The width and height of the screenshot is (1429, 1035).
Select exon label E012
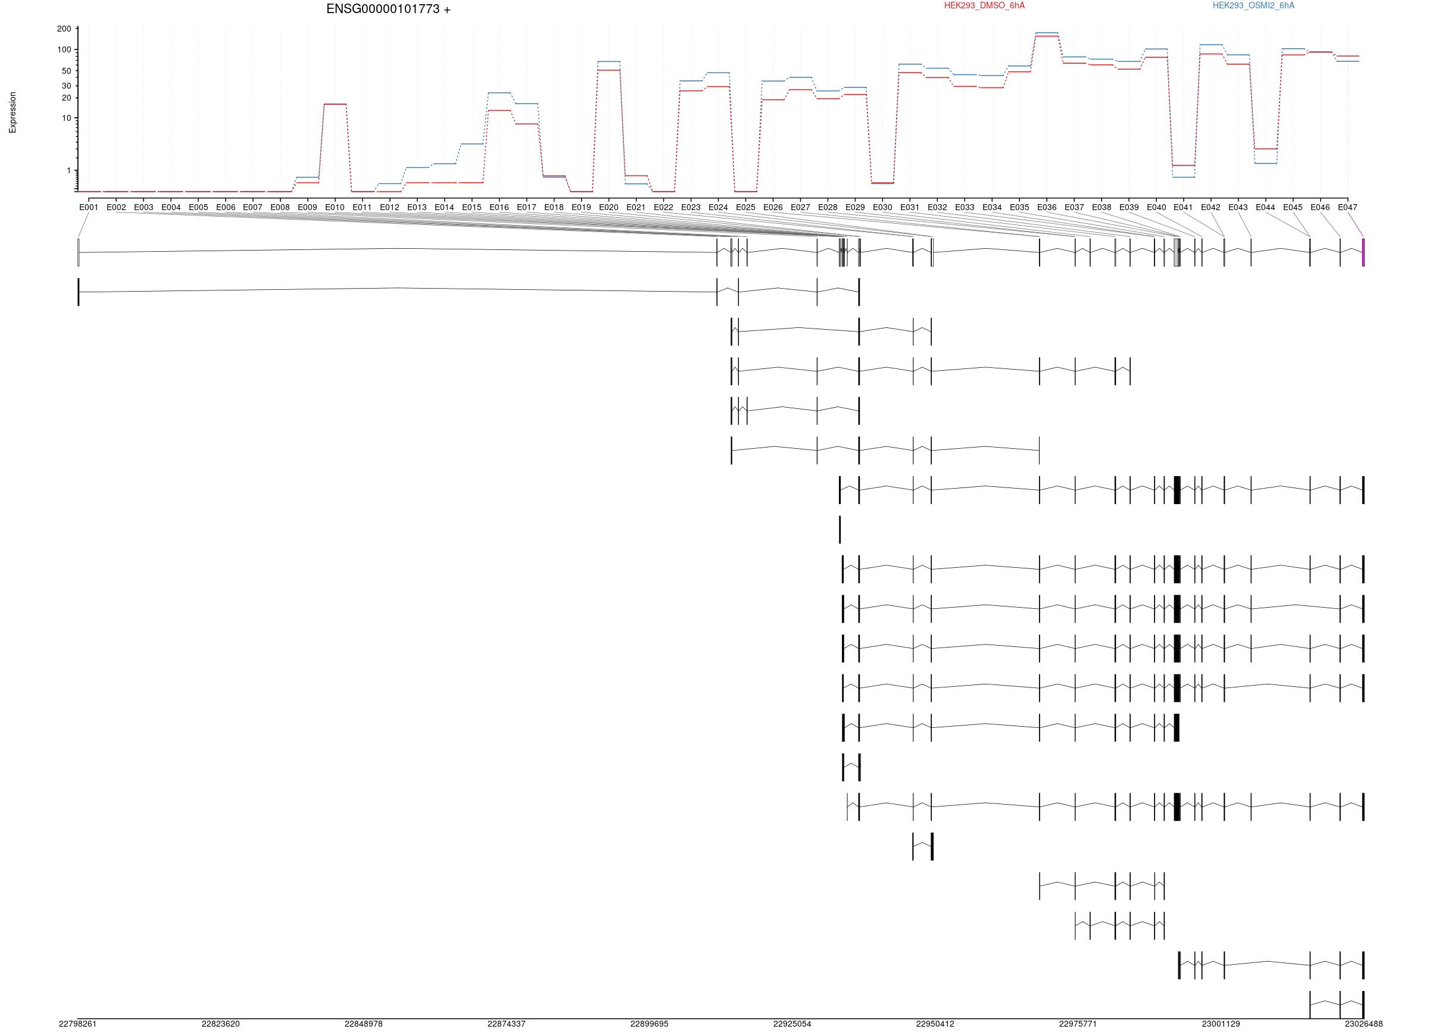(x=390, y=207)
